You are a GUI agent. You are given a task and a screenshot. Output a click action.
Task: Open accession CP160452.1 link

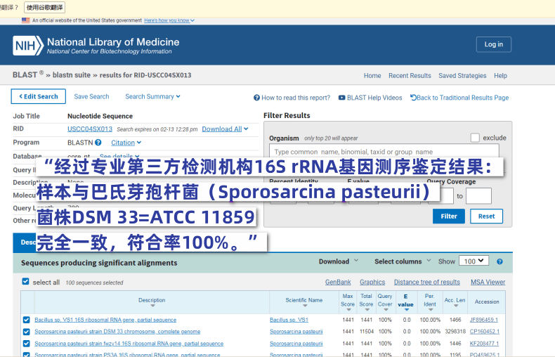[x=484, y=332]
